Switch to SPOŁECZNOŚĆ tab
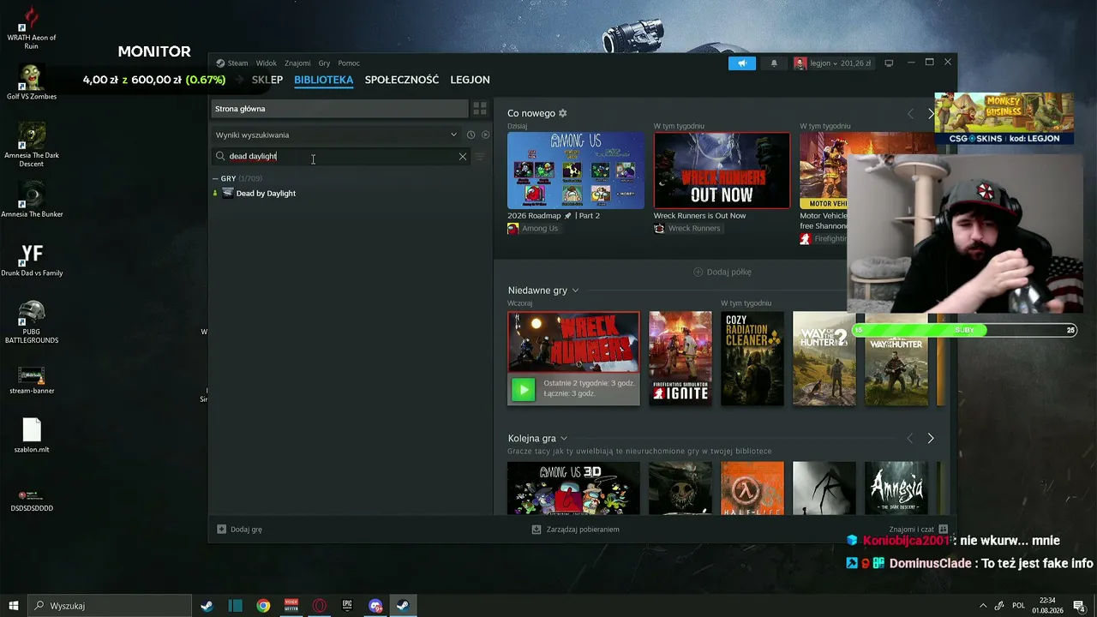 pyautogui.click(x=402, y=80)
